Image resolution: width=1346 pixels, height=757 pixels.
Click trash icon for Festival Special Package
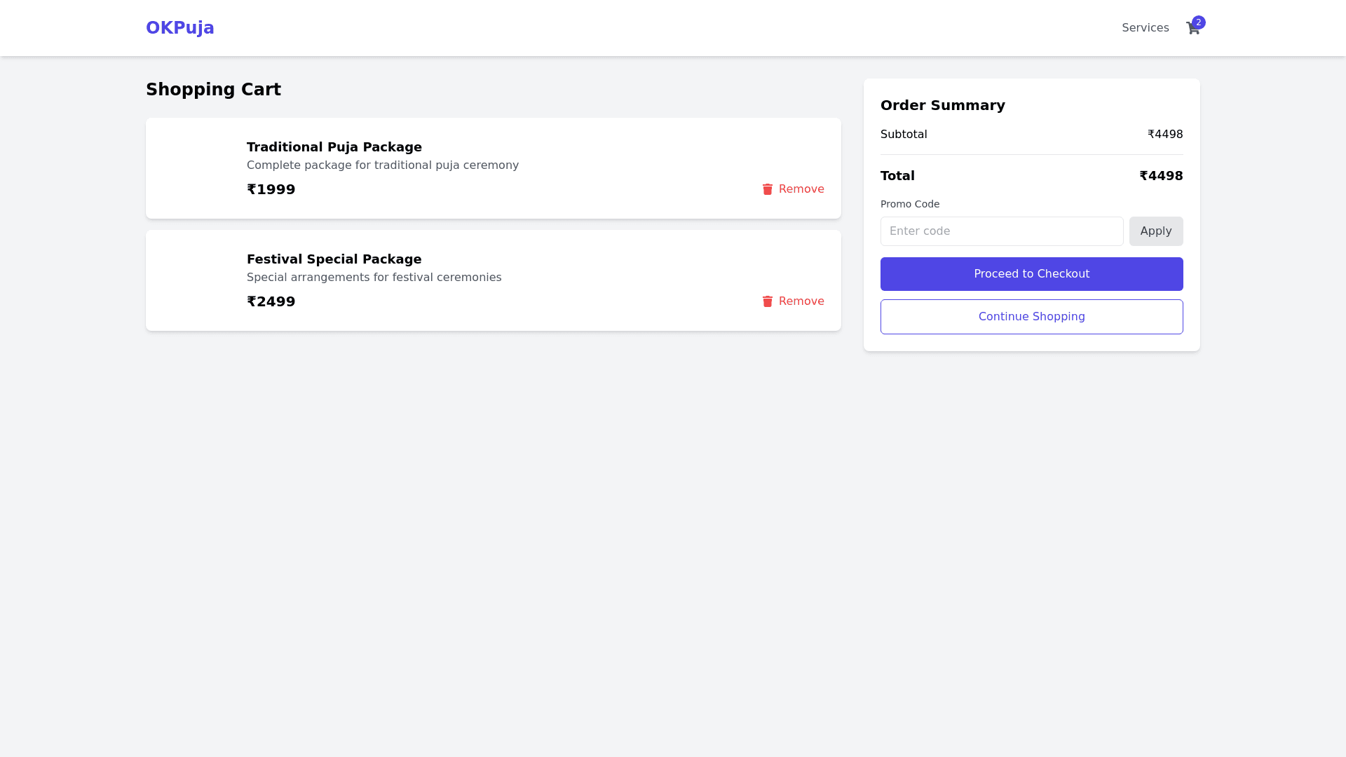click(767, 301)
